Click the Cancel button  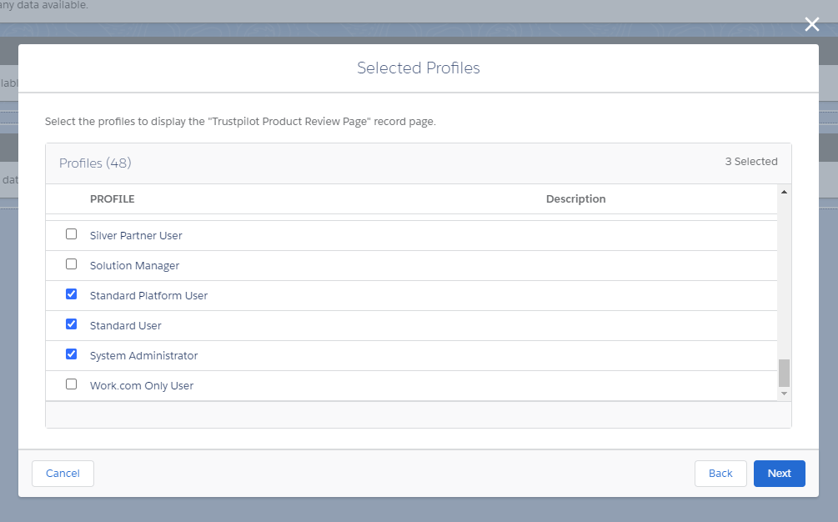(x=63, y=473)
